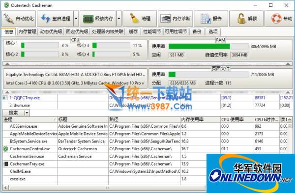Collapse CPU panel using left triangle arrow
The image size is (295, 193).
pos(7,64)
